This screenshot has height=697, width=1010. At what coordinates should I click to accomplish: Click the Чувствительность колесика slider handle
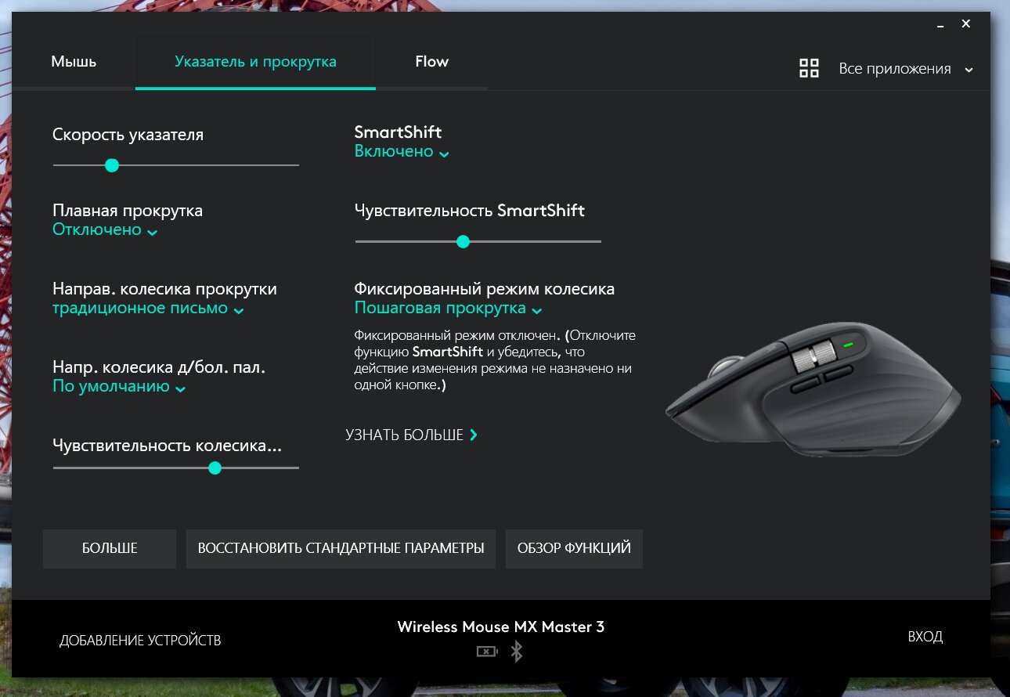click(215, 468)
